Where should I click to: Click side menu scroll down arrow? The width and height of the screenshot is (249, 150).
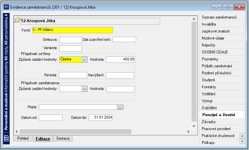pyautogui.click(x=242, y=141)
